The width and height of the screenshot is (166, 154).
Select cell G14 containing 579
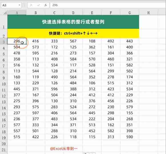click(x=130, y=107)
